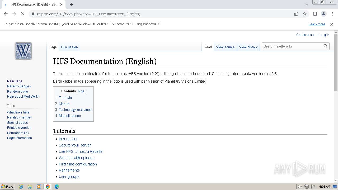Screen dimensions: 338x190
Task: Share this page icon in address bar
Action: coord(296,14)
